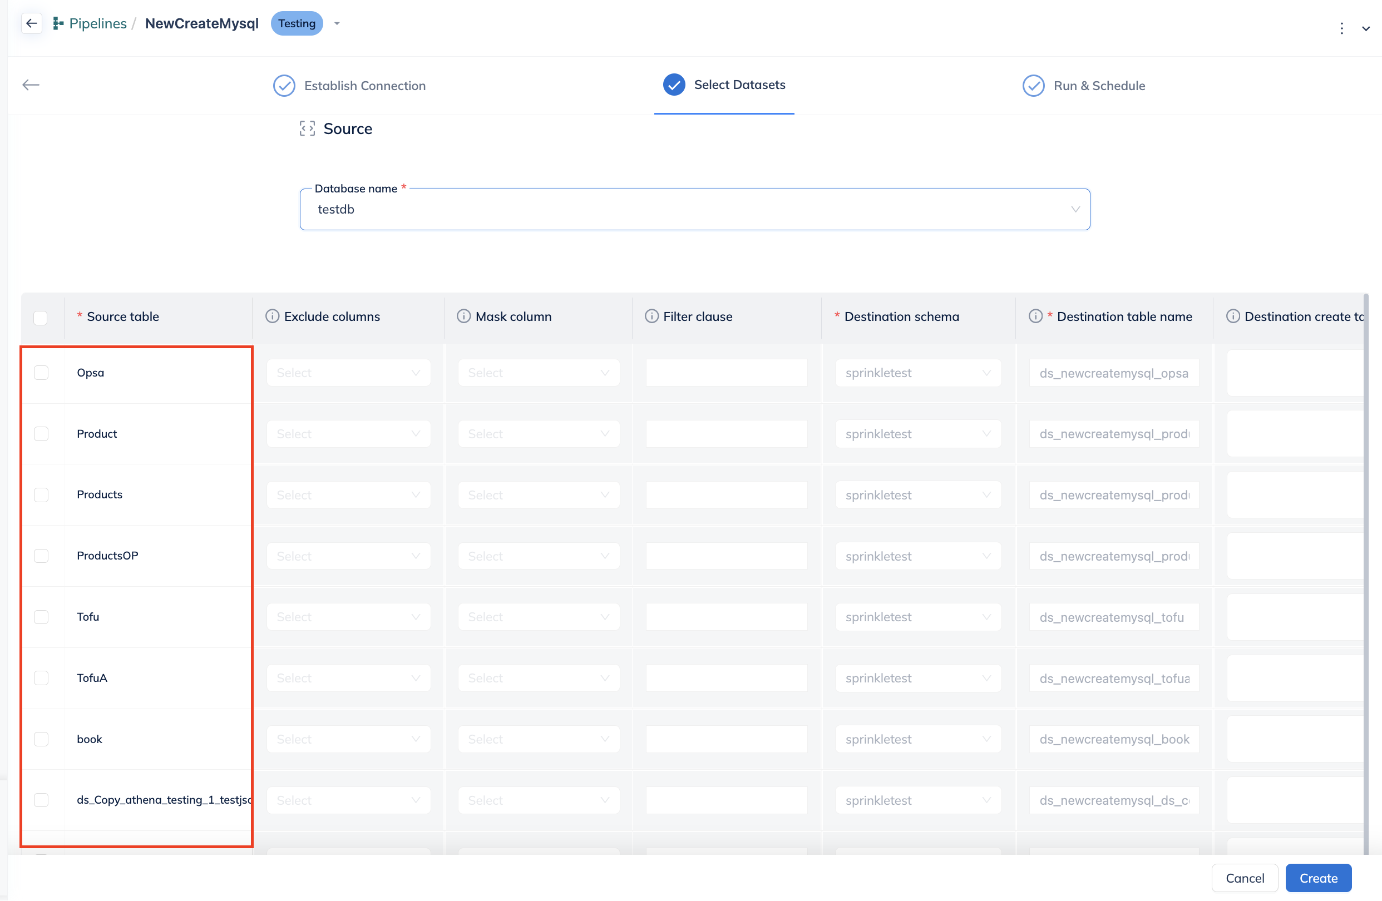The width and height of the screenshot is (1382, 901).
Task: Open Destination schema dropdown for book
Action: pos(918,739)
